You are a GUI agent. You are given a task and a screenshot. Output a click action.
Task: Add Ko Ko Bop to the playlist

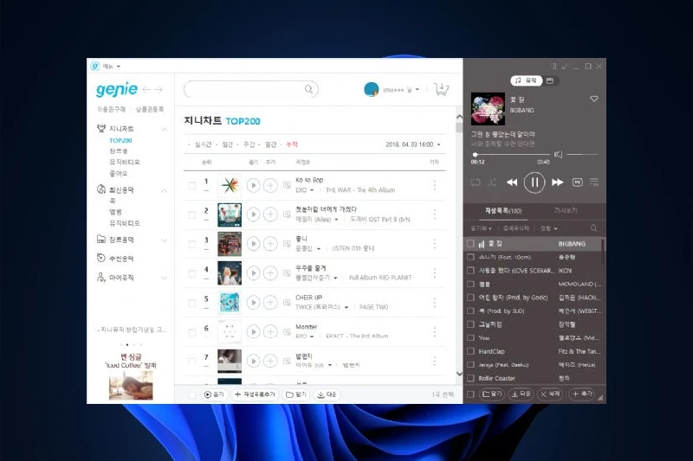pyautogui.click(x=270, y=185)
